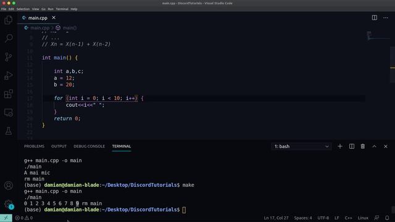This screenshot has width=395, height=222.
Task: Open Remote Explorer view
Action: 9,112
